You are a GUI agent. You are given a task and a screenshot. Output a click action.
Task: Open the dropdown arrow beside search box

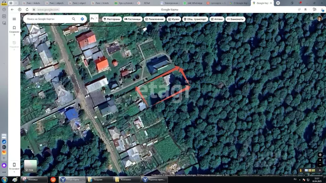coord(97,18)
